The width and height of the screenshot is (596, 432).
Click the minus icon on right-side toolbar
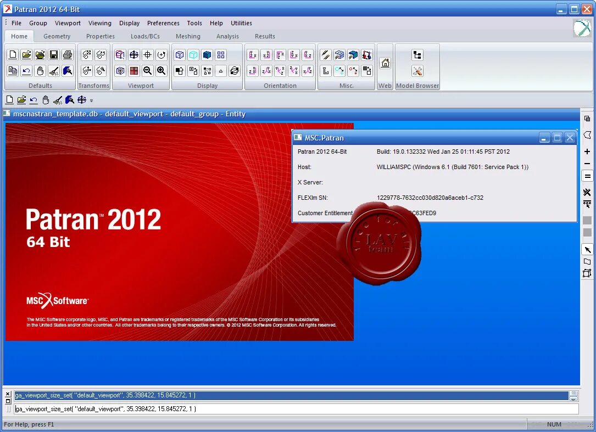pos(587,164)
